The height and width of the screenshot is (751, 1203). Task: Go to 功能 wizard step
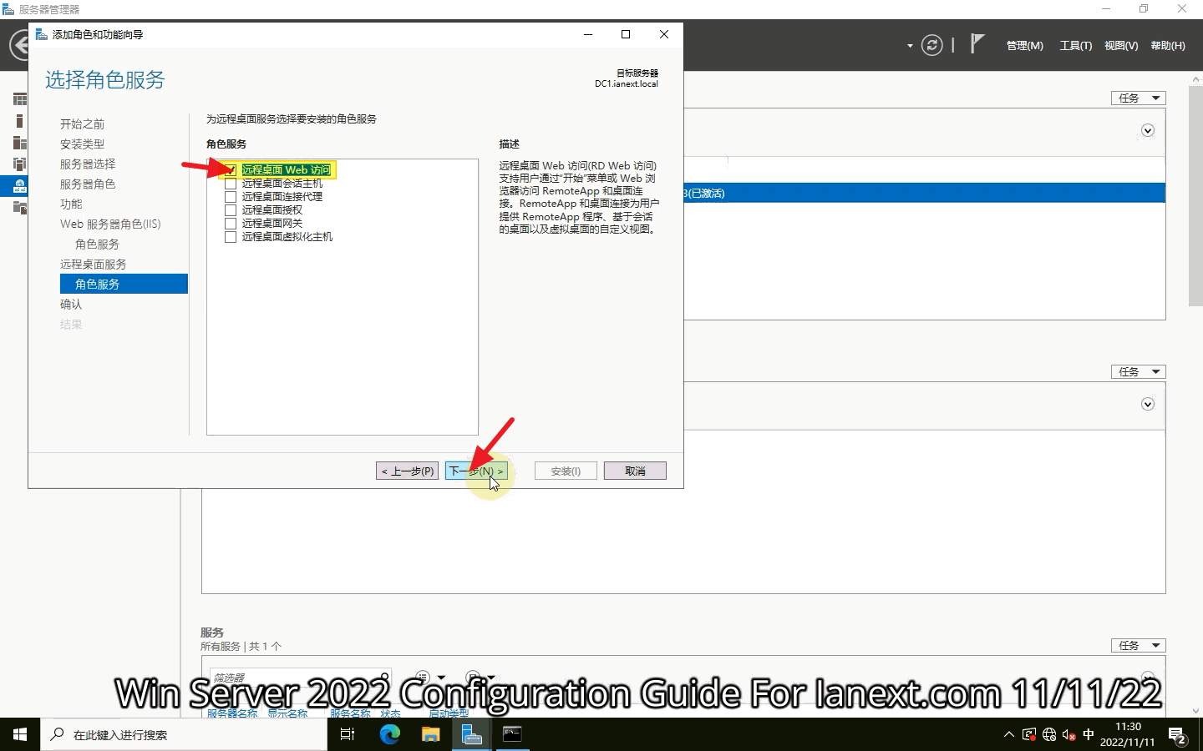pyautogui.click(x=71, y=204)
